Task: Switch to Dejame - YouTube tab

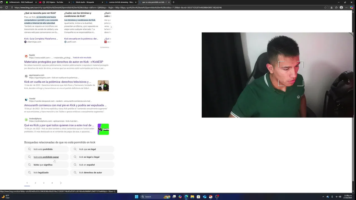Action: coord(55,2)
